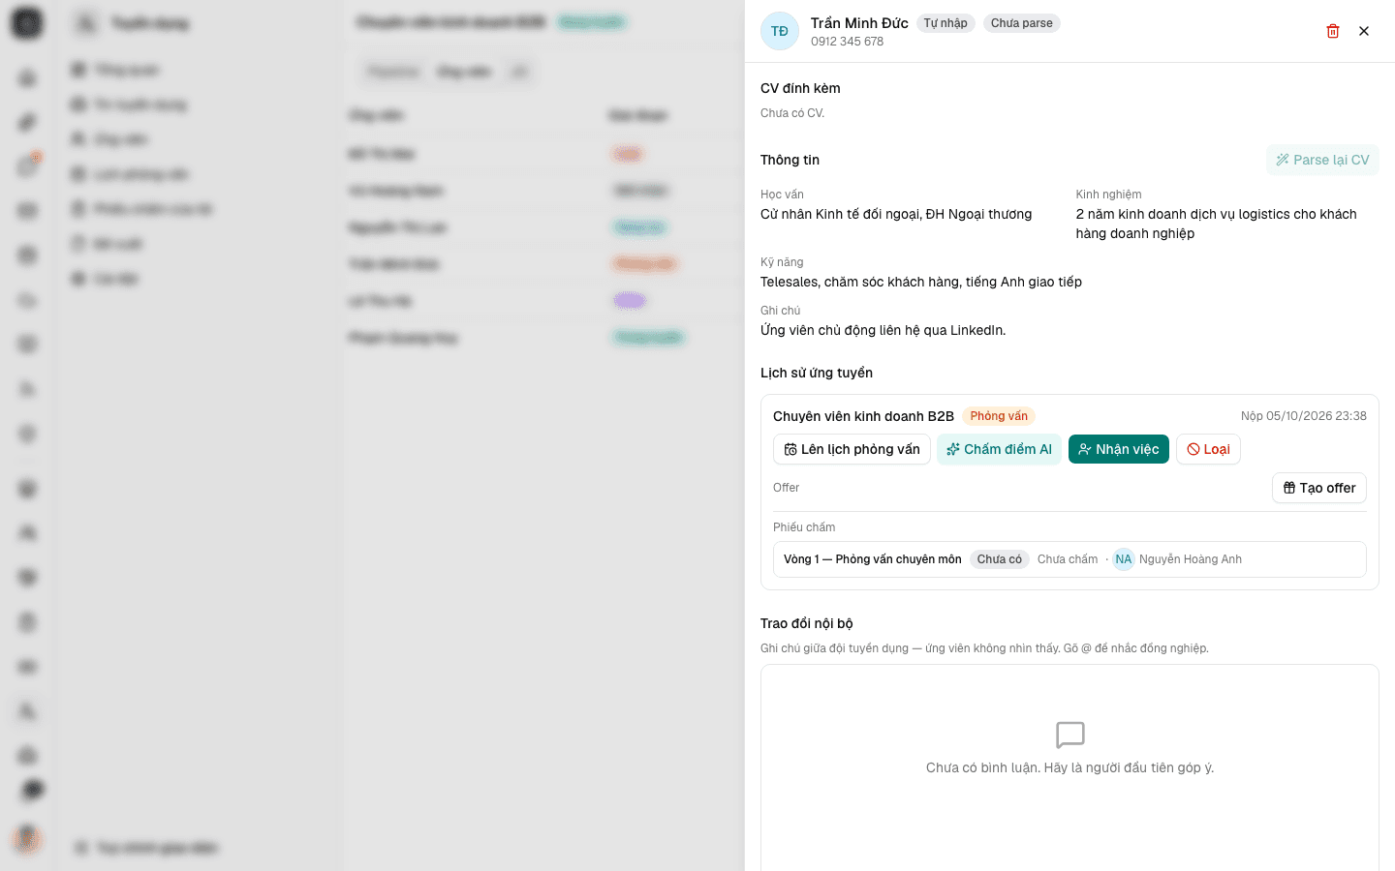
Task: Open Vòng 1 — Phỏng vấn chuyên môn scorecard
Action: 1069,559
